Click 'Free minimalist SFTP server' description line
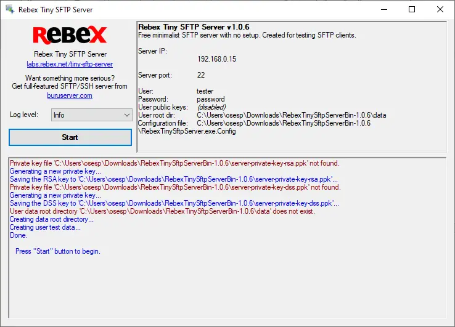This screenshot has width=455, height=327. click(247, 35)
